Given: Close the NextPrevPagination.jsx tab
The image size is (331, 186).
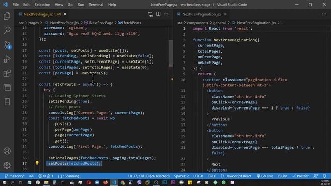Looking at the screenshot, I should [x=225, y=14].
